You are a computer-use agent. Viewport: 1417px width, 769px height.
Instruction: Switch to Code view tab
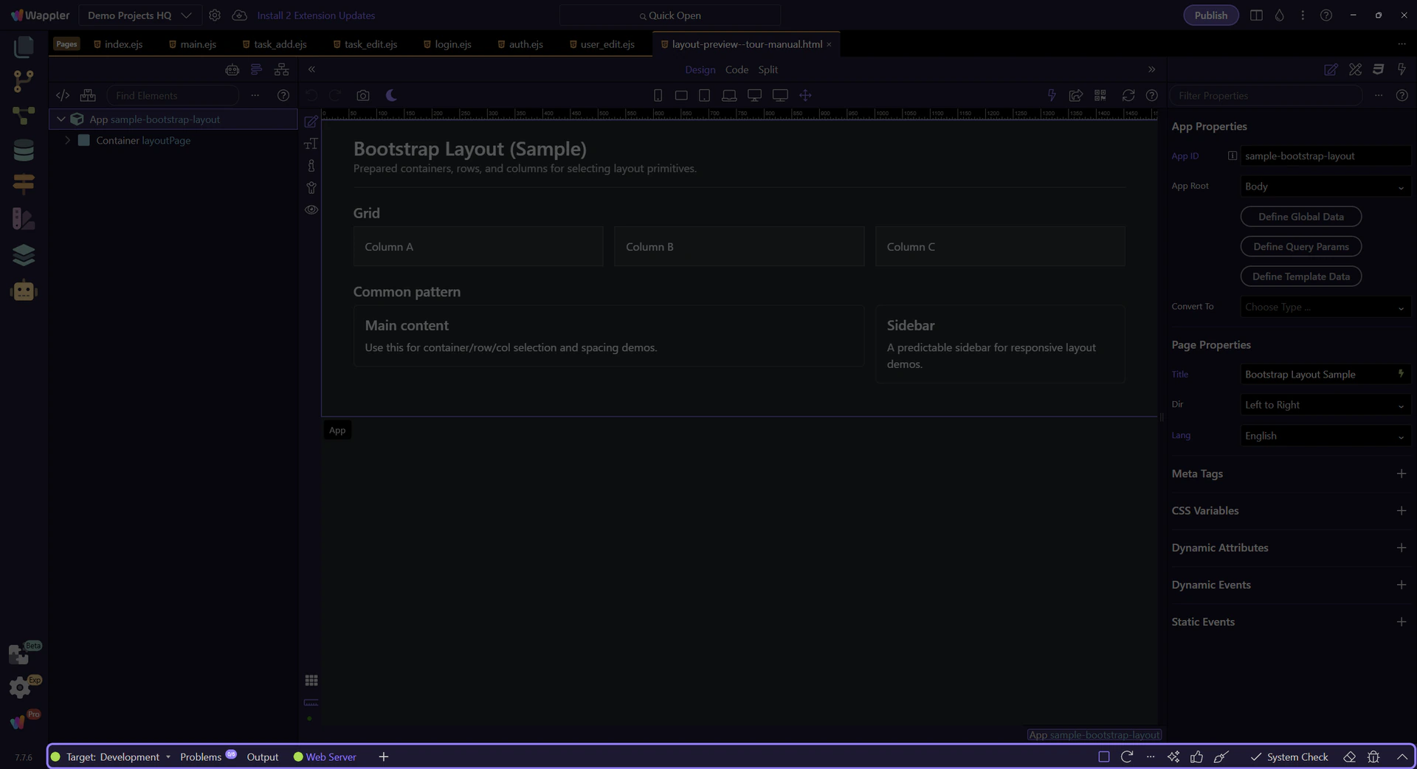tap(736, 69)
